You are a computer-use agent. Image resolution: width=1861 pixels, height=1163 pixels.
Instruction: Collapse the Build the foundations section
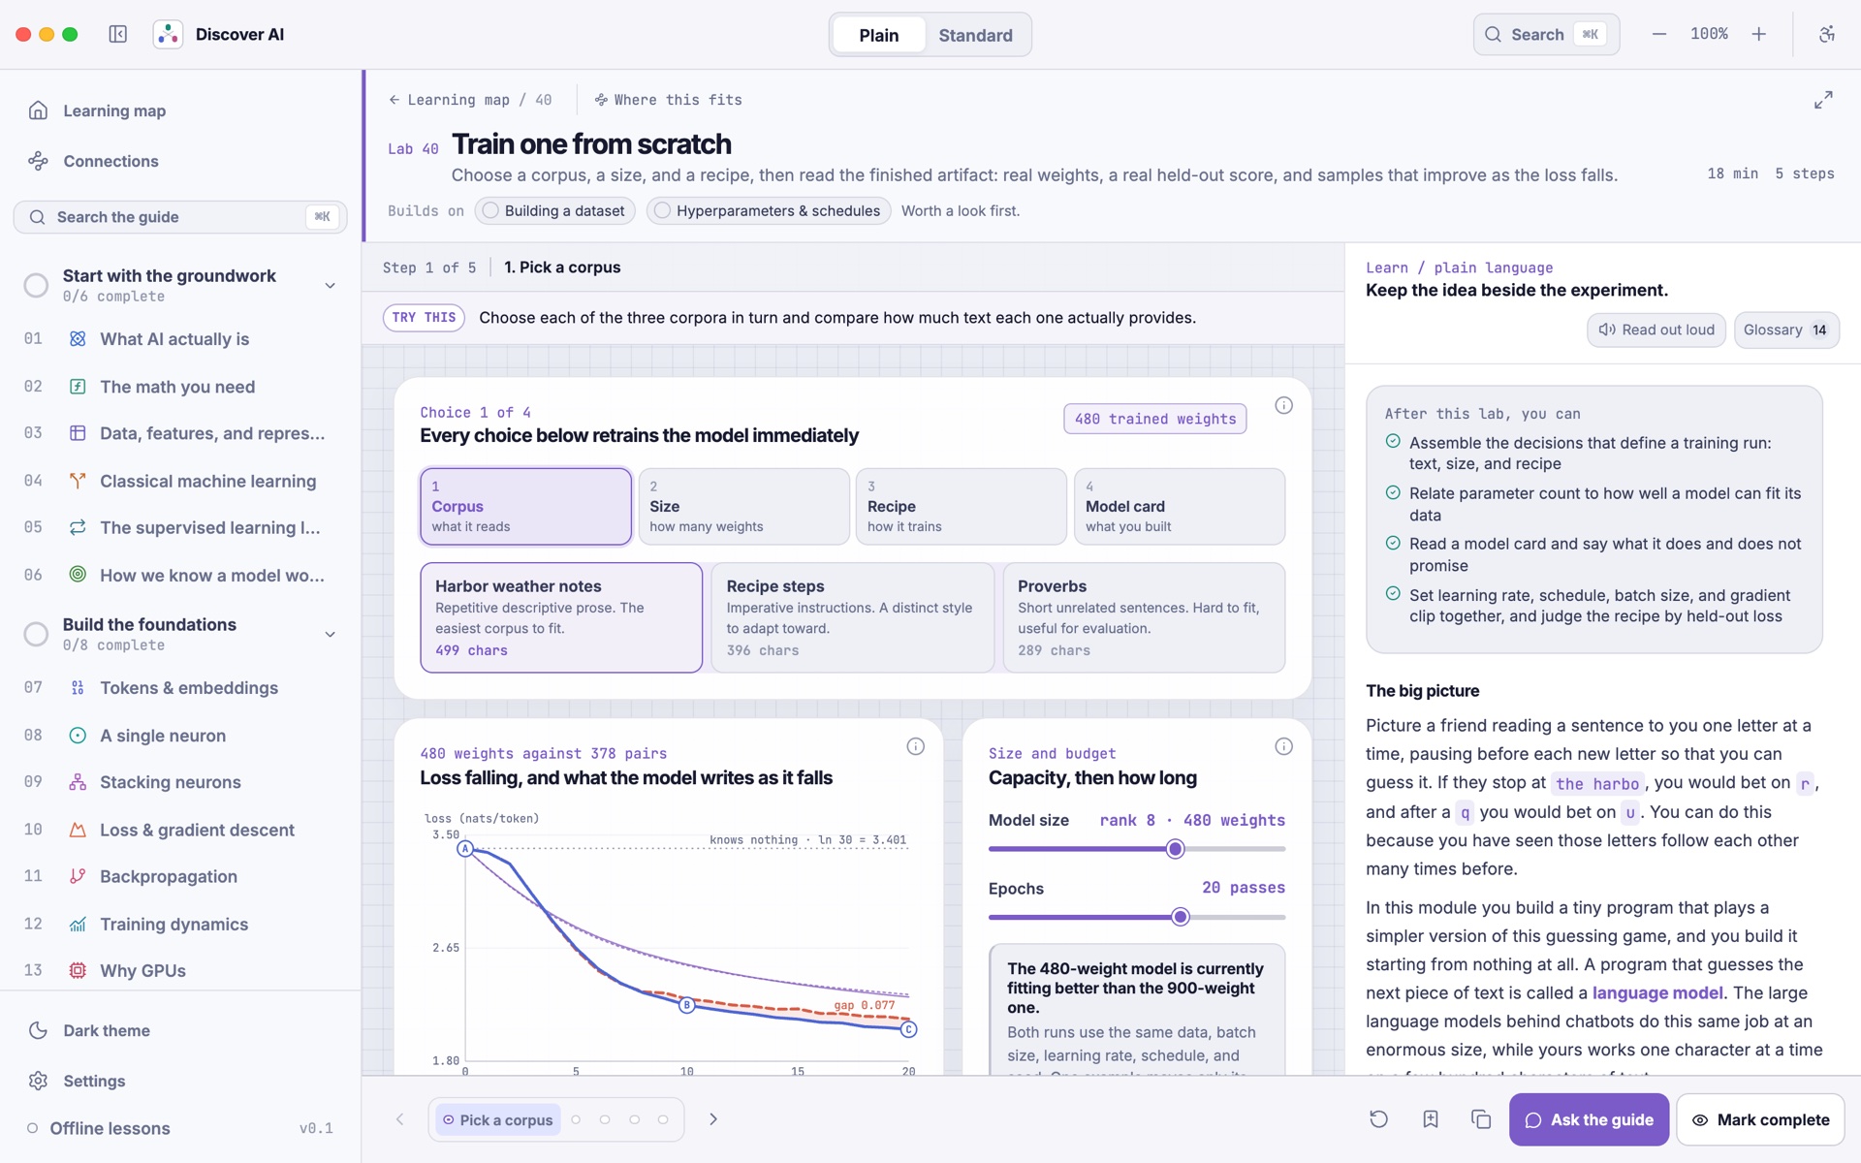(x=330, y=634)
